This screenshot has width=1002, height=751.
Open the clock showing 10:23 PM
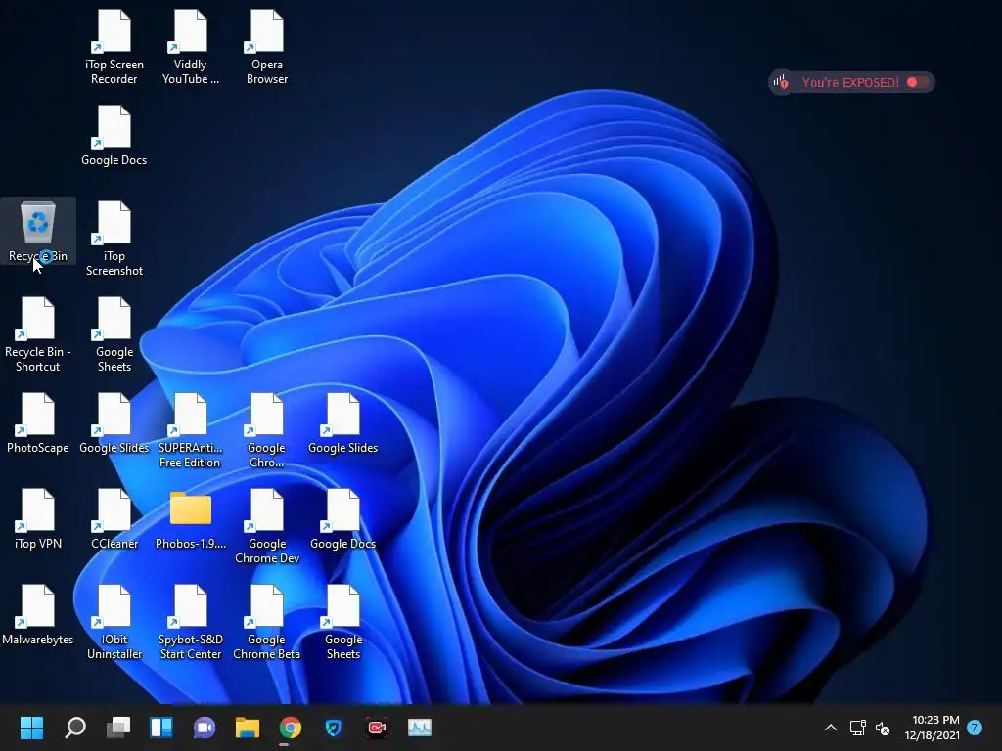pyautogui.click(x=933, y=728)
